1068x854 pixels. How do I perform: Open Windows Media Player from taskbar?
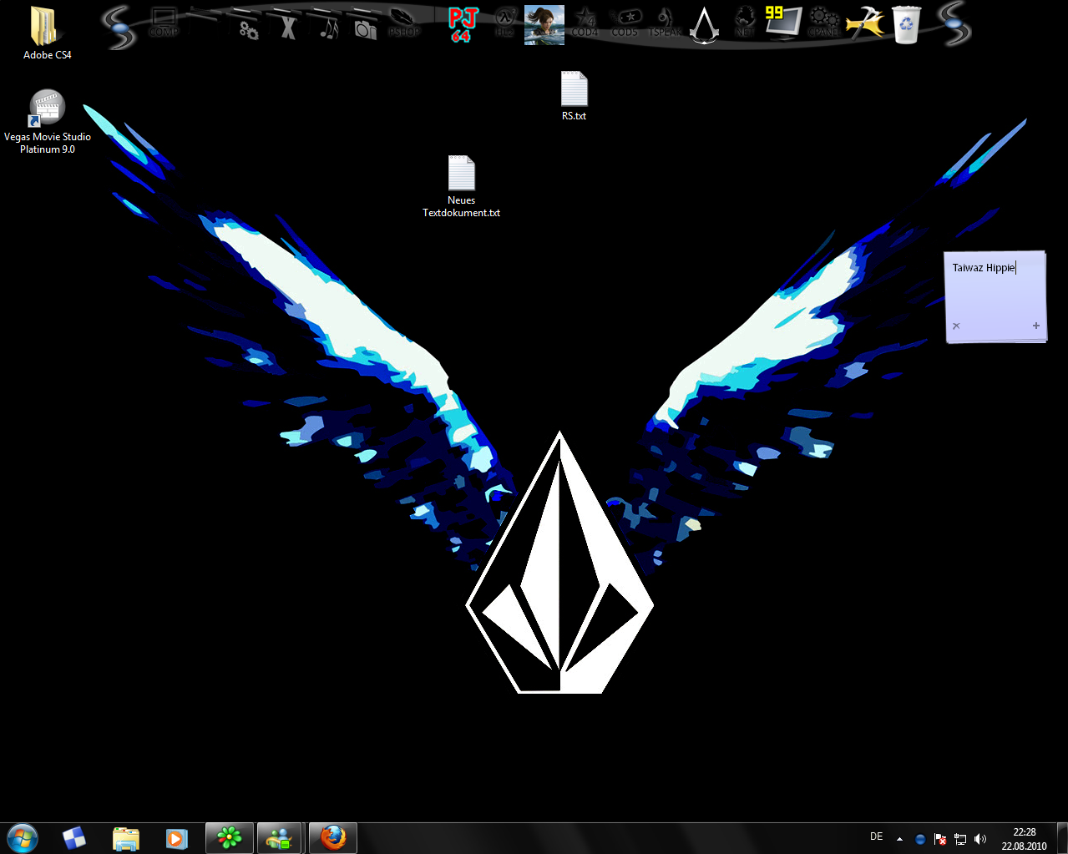(x=176, y=837)
